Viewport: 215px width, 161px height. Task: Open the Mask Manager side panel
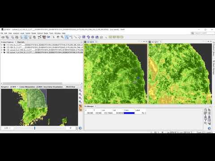[x=214, y=68]
